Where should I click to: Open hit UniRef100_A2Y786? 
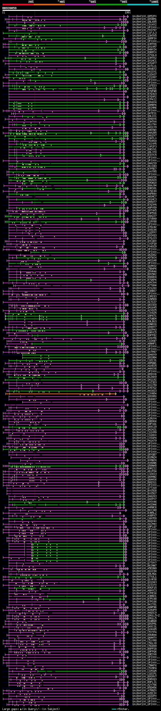[144, 685]
